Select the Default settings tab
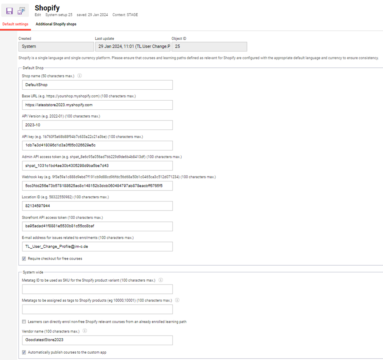This screenshot has height=360, width=383. click(x=15, y=24)
